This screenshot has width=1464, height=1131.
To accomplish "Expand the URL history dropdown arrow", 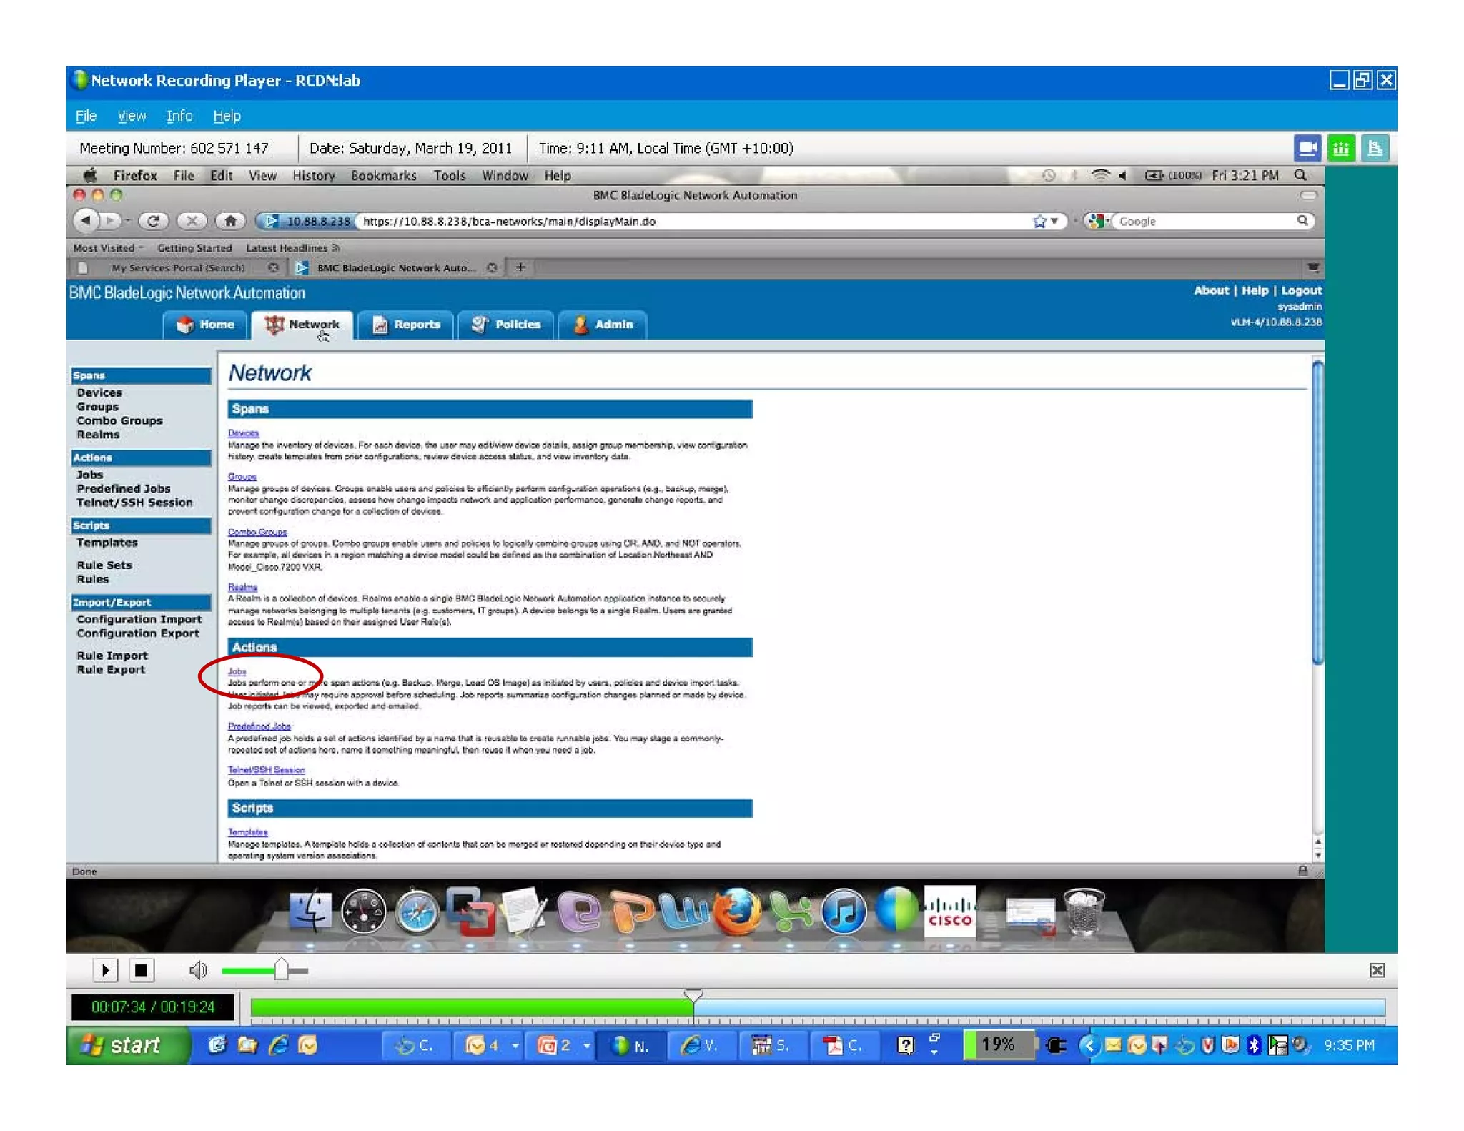I will (1054, 222).
